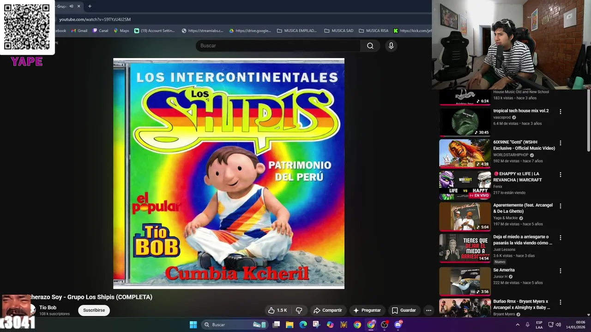The height and width of the screenshot is (332, 591).
Task: Expand the MUSICA EMPILAD... bookmark folder
Action: tap(297, 31)
